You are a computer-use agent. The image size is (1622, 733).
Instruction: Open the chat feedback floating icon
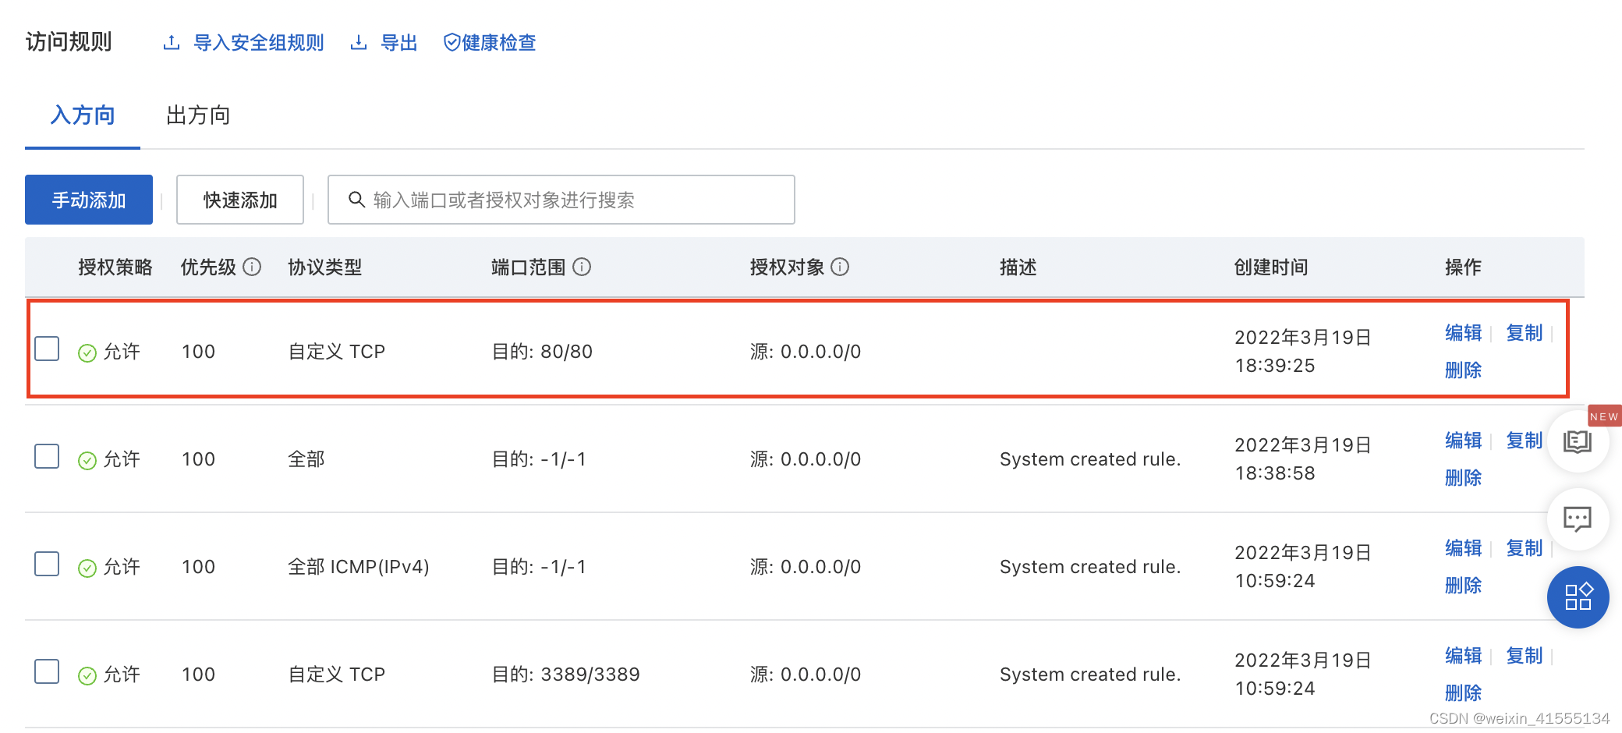coord(1578,519)
